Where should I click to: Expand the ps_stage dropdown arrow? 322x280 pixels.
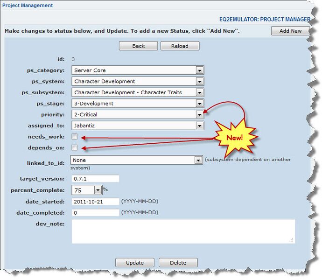(x=199, y=104)
